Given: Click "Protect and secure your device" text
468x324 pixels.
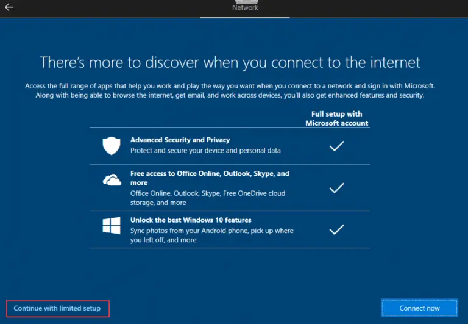Looking at the screenshot, I should coord(205,150).
